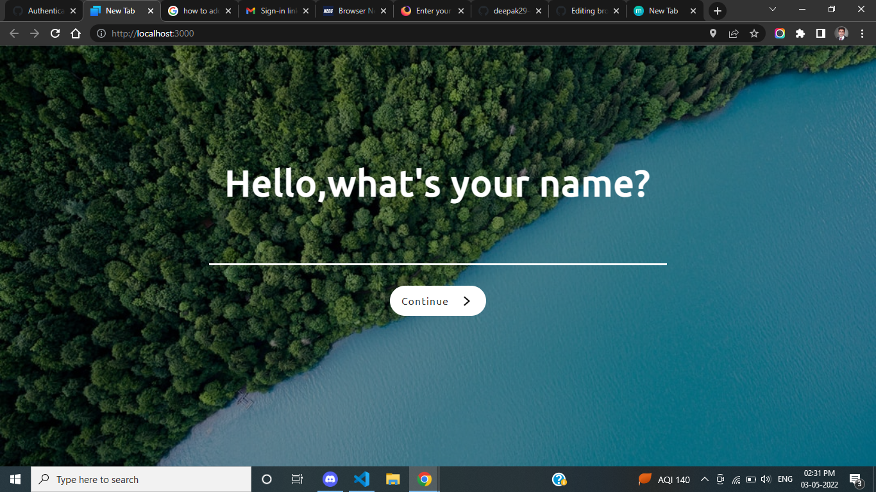Open Visual Studio Code from taskbar

point(362,479)
